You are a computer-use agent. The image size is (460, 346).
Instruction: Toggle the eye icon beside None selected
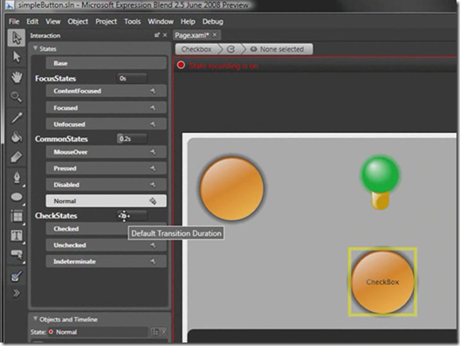pos(253,49)
